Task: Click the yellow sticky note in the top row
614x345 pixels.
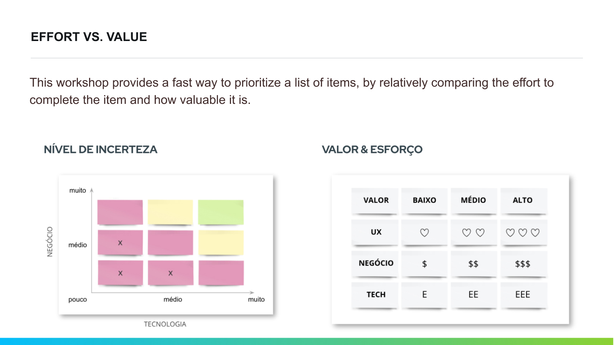Action: pos(170,212)
